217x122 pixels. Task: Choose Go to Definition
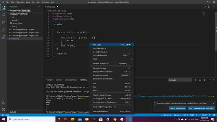click(x=112, y=48)
